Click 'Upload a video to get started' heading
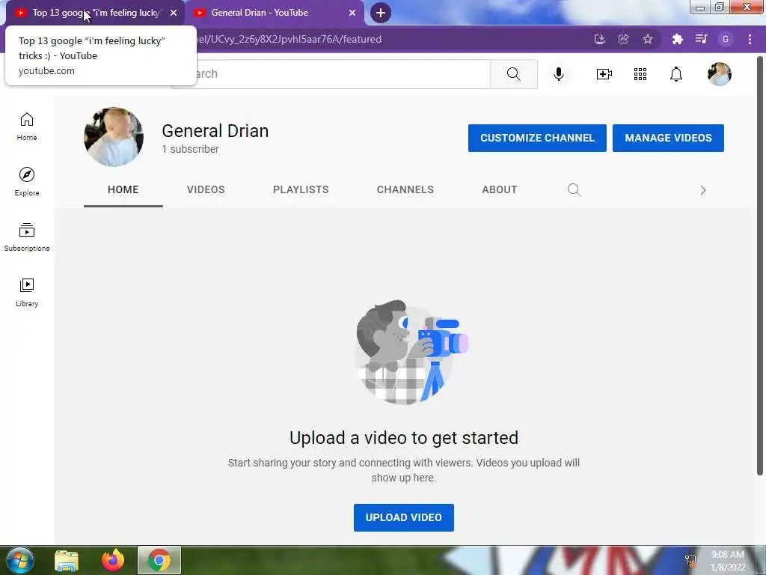The image size is (766, 575). [x=404, y=437]
